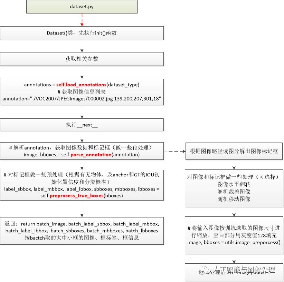This screenshot has height=282, width=284.
Task: Click the '随机移动图像' line
Action: [x=234, y=199]
